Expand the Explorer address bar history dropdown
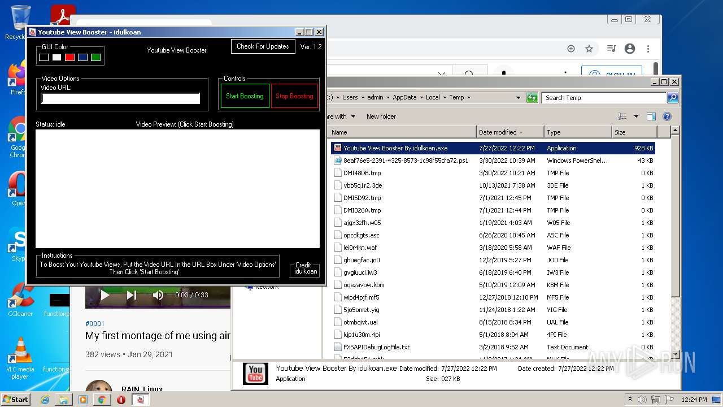Image resolution: width=723 pixels, height=407 pixels. (518, 98)
